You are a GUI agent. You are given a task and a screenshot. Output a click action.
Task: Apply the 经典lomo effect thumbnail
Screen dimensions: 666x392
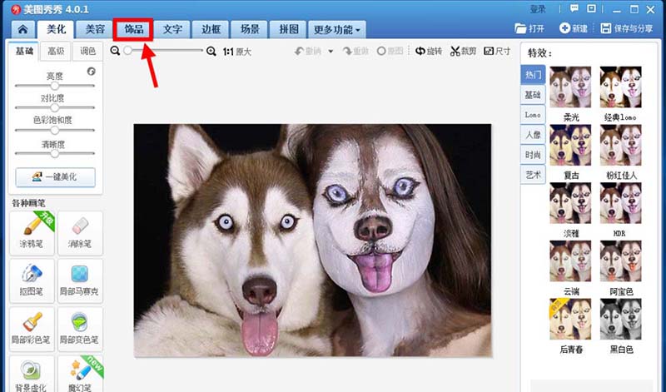(620, 87)
